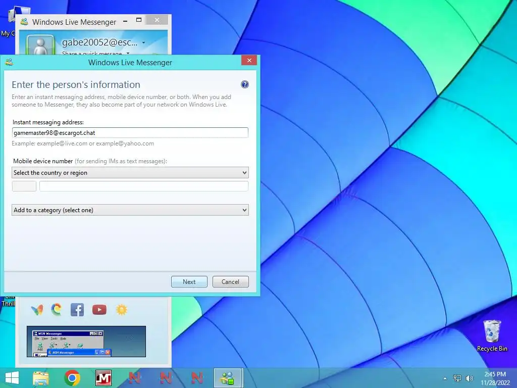Show hidden tray icons arrow
This screenshot has width=517, height=388.
(445, 378)
